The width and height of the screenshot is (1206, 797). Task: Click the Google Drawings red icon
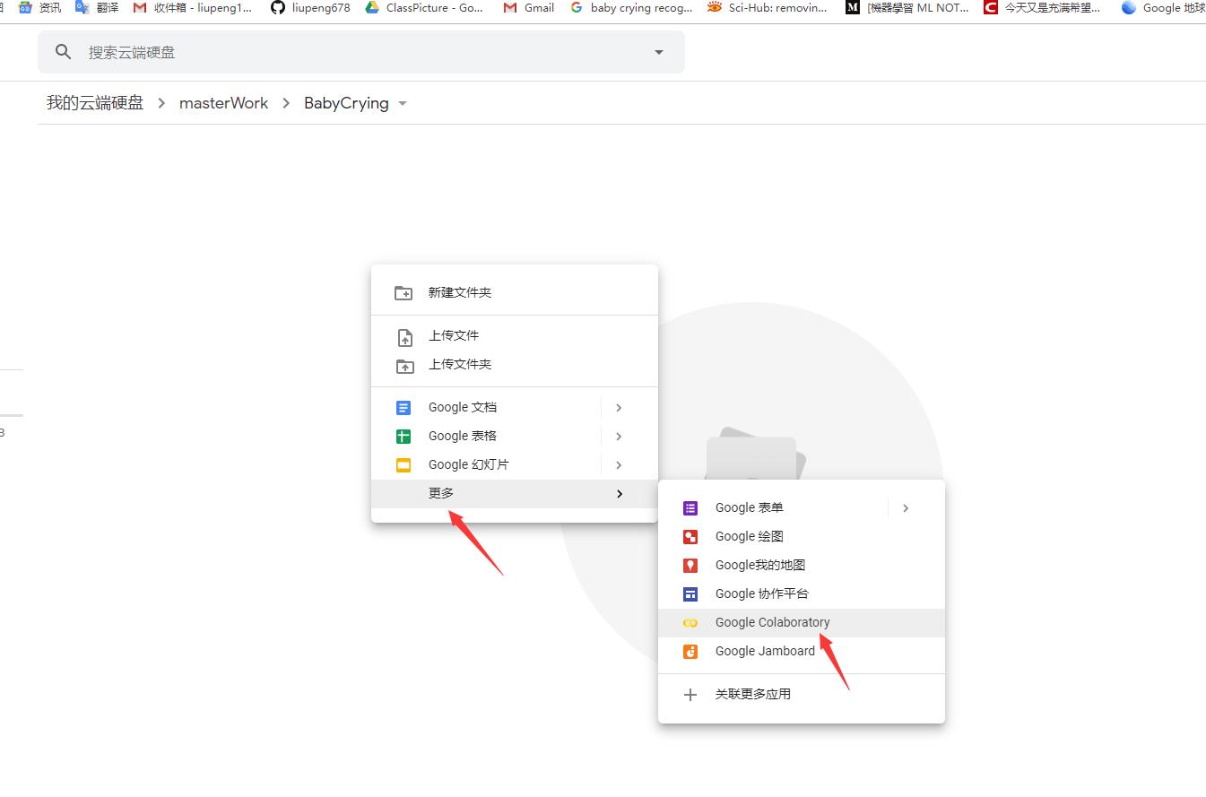(690, 537)
